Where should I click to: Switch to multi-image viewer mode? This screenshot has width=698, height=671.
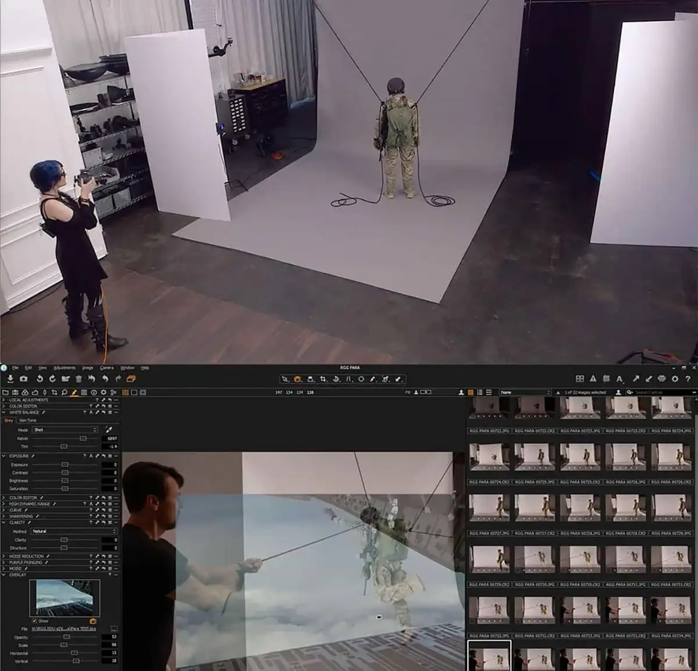[x=126, y=392]
